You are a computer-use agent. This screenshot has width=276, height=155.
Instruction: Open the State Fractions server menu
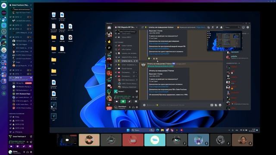tap(21, 5)
